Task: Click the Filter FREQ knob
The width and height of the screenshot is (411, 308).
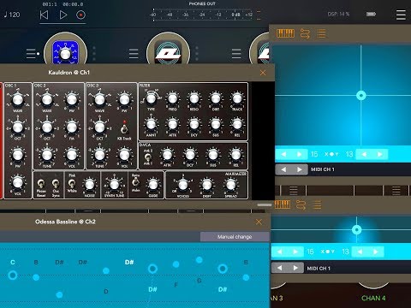Action: [x=172, y=98]
